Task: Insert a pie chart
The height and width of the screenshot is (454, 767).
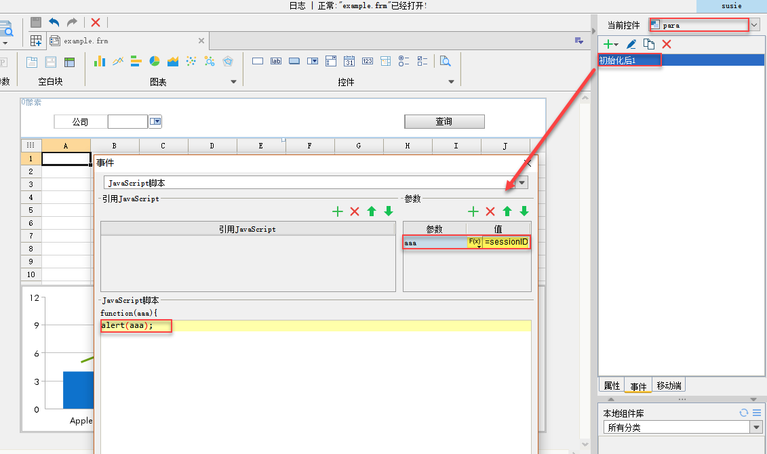Action: pos(155,61)
